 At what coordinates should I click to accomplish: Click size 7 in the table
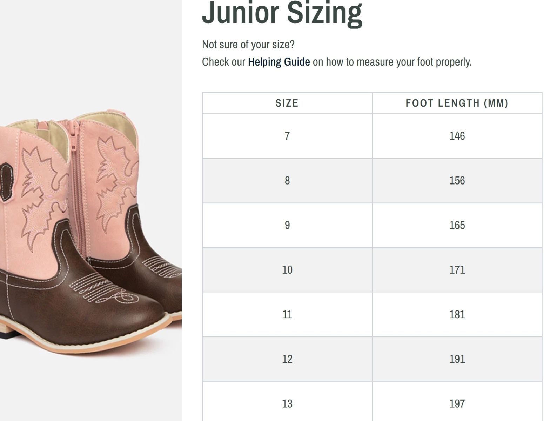click(287, 136)
